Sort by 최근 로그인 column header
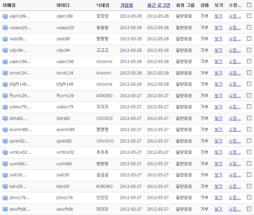 [159, 5]
